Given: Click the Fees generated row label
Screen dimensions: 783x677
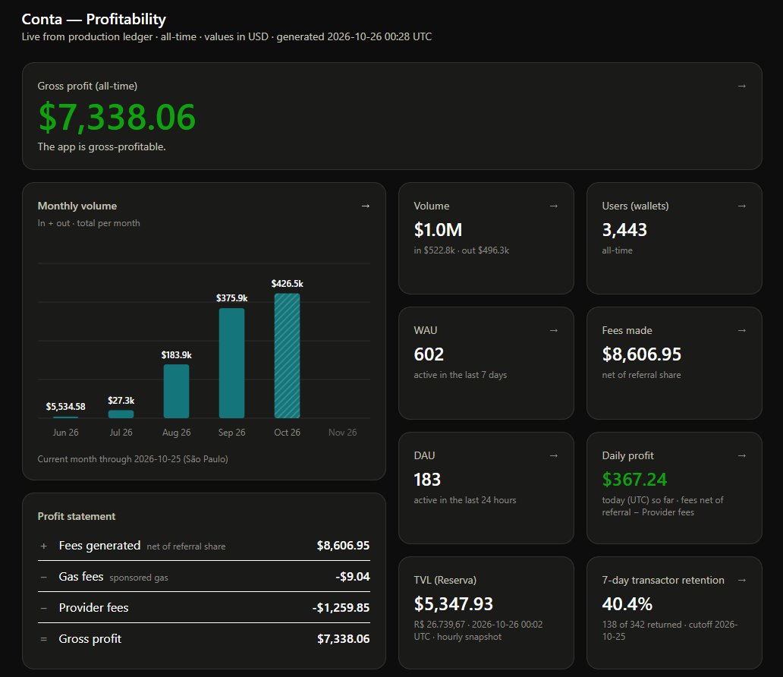Looking at the screenshot, I should [x=99, y=546].
